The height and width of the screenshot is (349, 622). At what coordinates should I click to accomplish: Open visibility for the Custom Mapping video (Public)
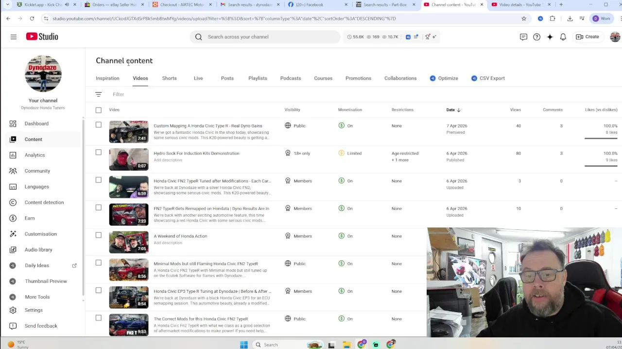click(x=295, y=126)
